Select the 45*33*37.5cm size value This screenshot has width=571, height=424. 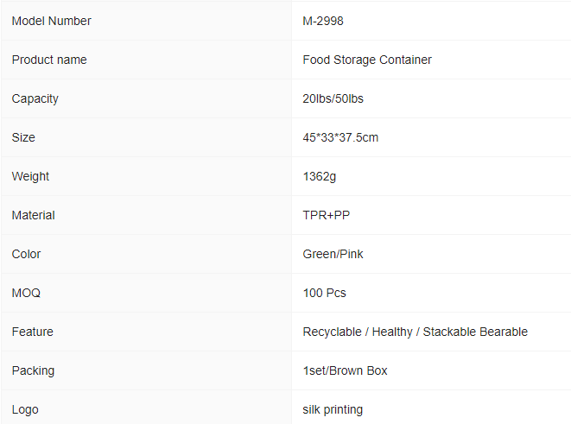[x=340, y=137]
